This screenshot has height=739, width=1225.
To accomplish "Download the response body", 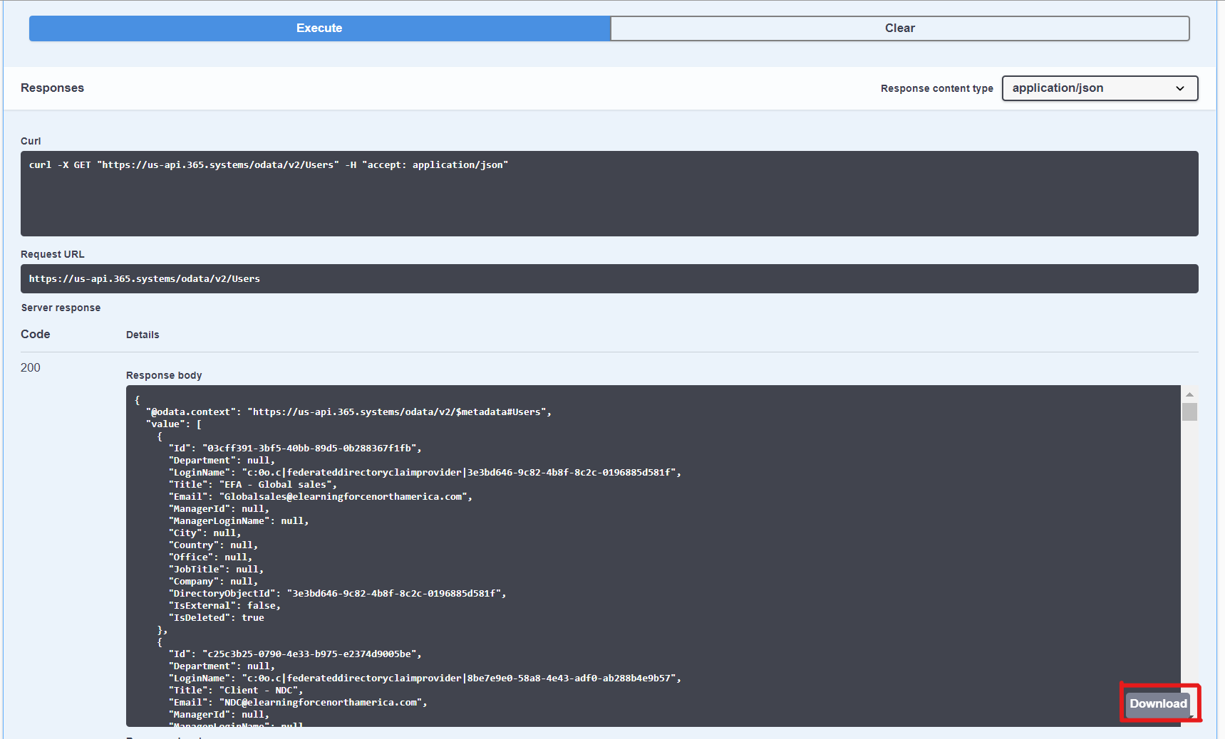I will pyautogui.click(x=1158, y=703).
